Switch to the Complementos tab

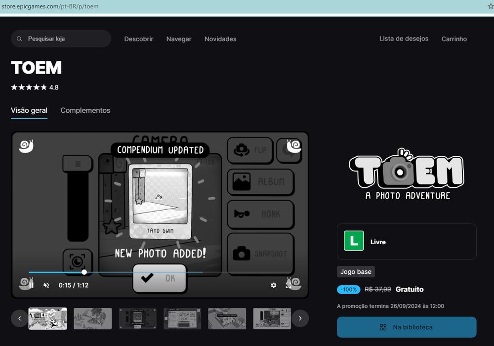click(x=85, y=111)
